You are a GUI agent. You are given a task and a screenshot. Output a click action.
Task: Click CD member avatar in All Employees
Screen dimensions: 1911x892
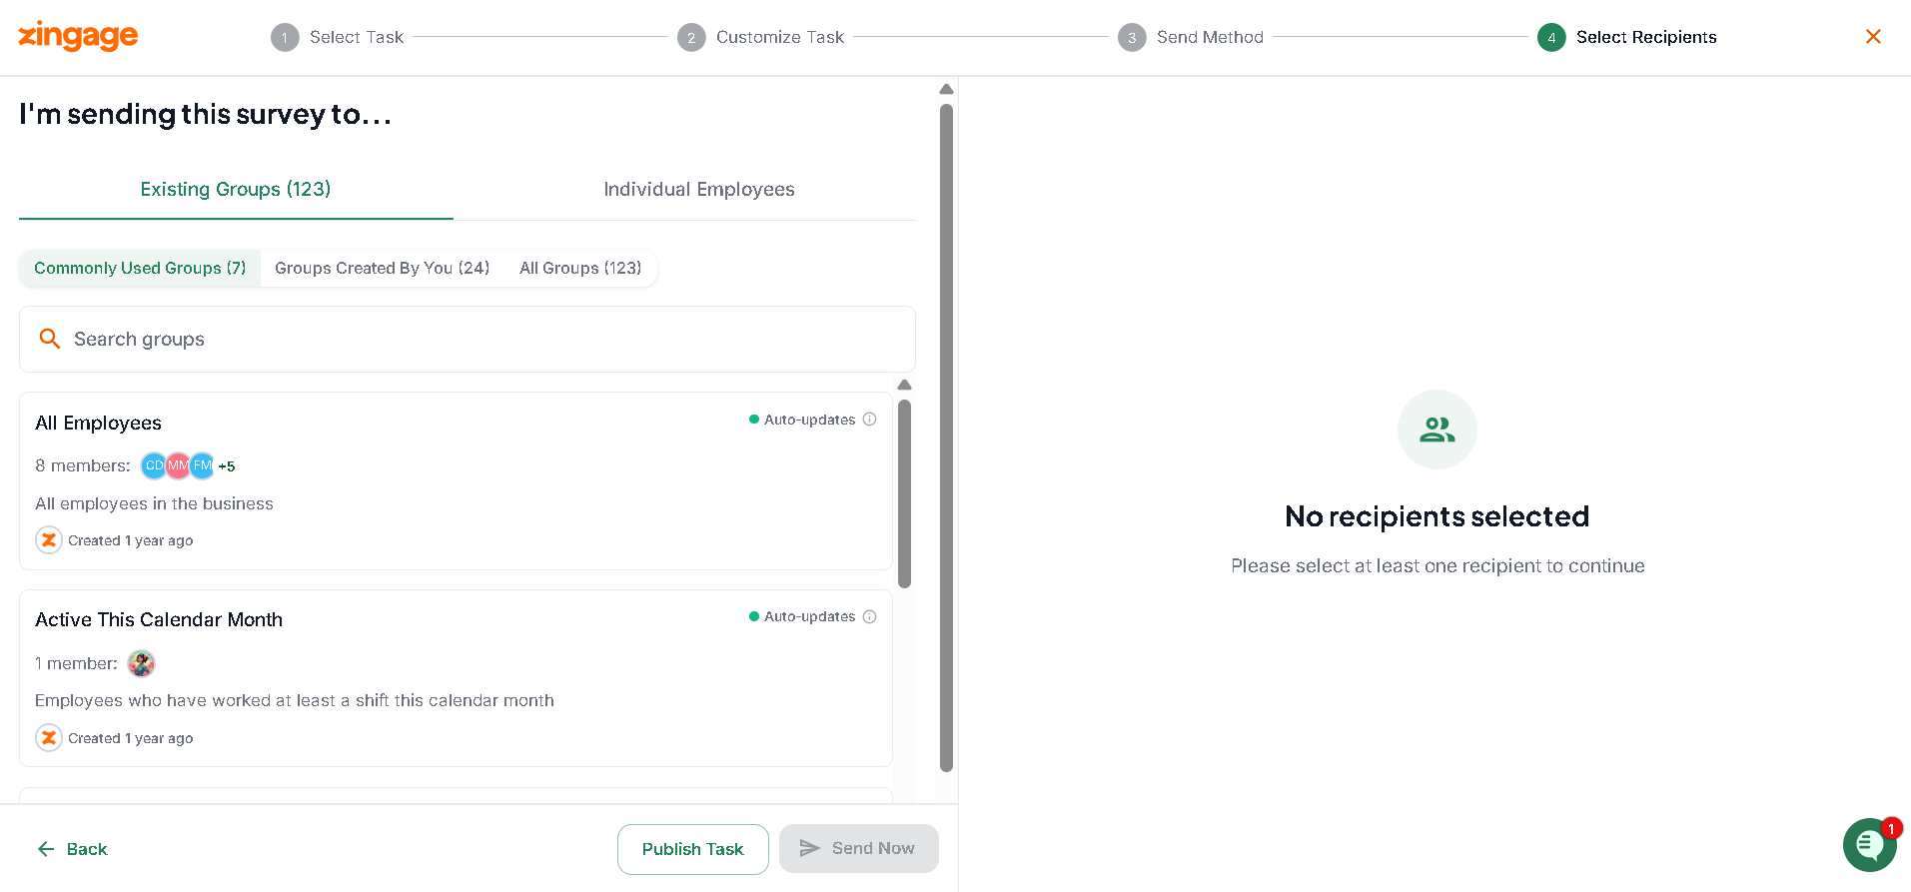click(154, 465)
